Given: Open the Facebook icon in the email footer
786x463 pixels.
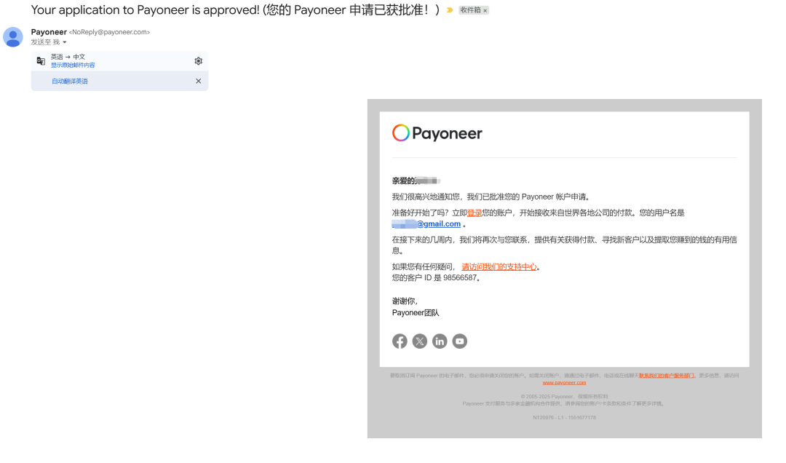Looking at the screenshot, I should click(400, 341).
